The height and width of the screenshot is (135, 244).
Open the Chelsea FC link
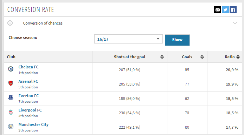point(28,67)
